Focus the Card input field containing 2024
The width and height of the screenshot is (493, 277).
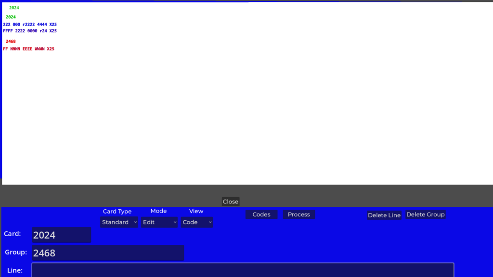[x=62, y=235]
